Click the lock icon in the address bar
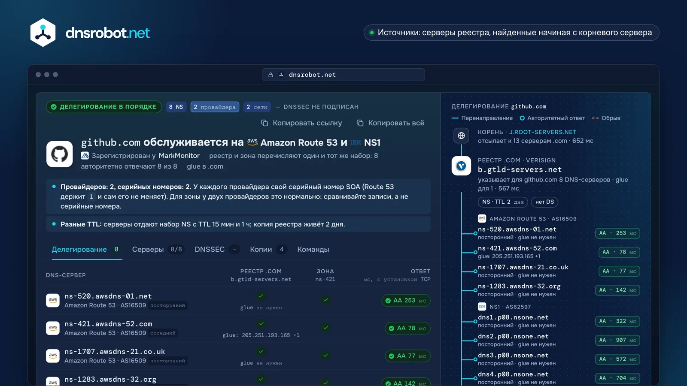The width and height of the screenshot is (687, 386). (x=271, y=75)
